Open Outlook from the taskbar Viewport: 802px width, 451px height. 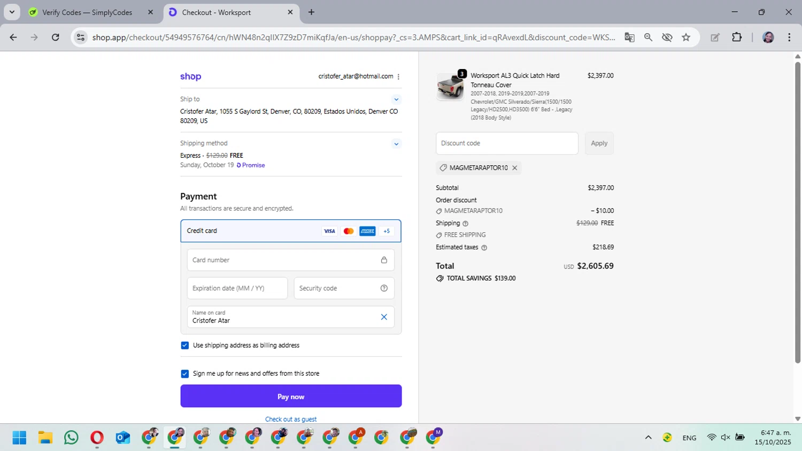pos(123,438)
